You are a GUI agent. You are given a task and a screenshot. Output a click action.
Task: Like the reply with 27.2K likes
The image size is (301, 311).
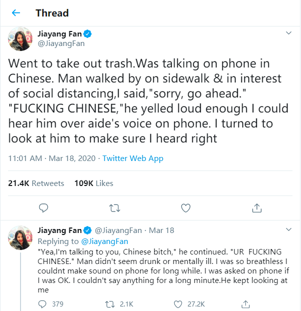coord(178,303)
